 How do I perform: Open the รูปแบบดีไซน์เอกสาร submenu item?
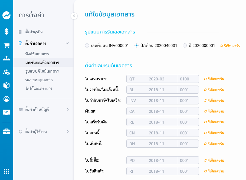pyautogui.click(x=42, y=71)
